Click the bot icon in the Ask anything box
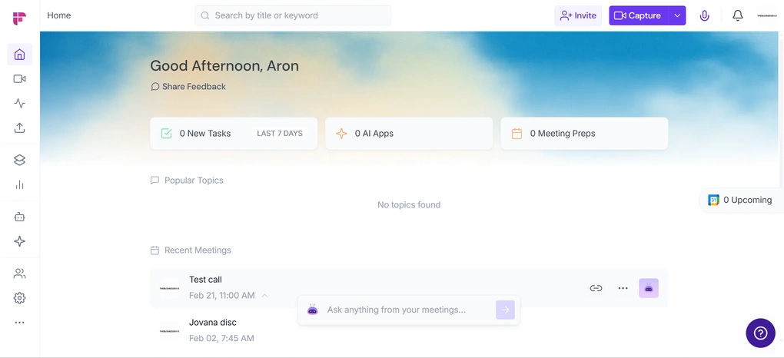Screen dimensions: 784x358 click(313, 310)
